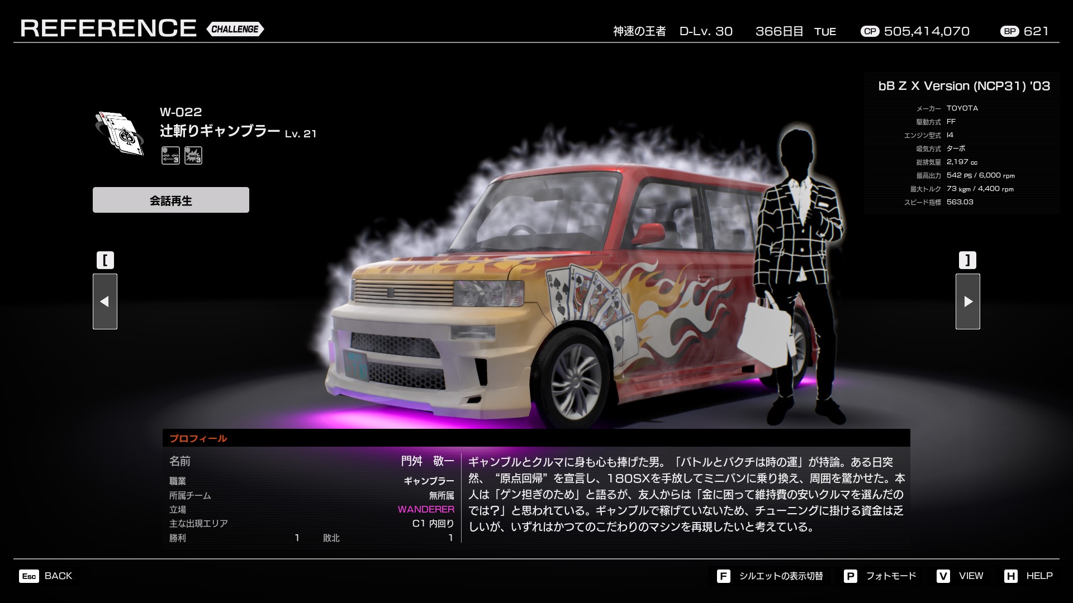The height and width of the screenshot is (603, 1073).
Task: Click the car distance skill icon
Action: 170,155
